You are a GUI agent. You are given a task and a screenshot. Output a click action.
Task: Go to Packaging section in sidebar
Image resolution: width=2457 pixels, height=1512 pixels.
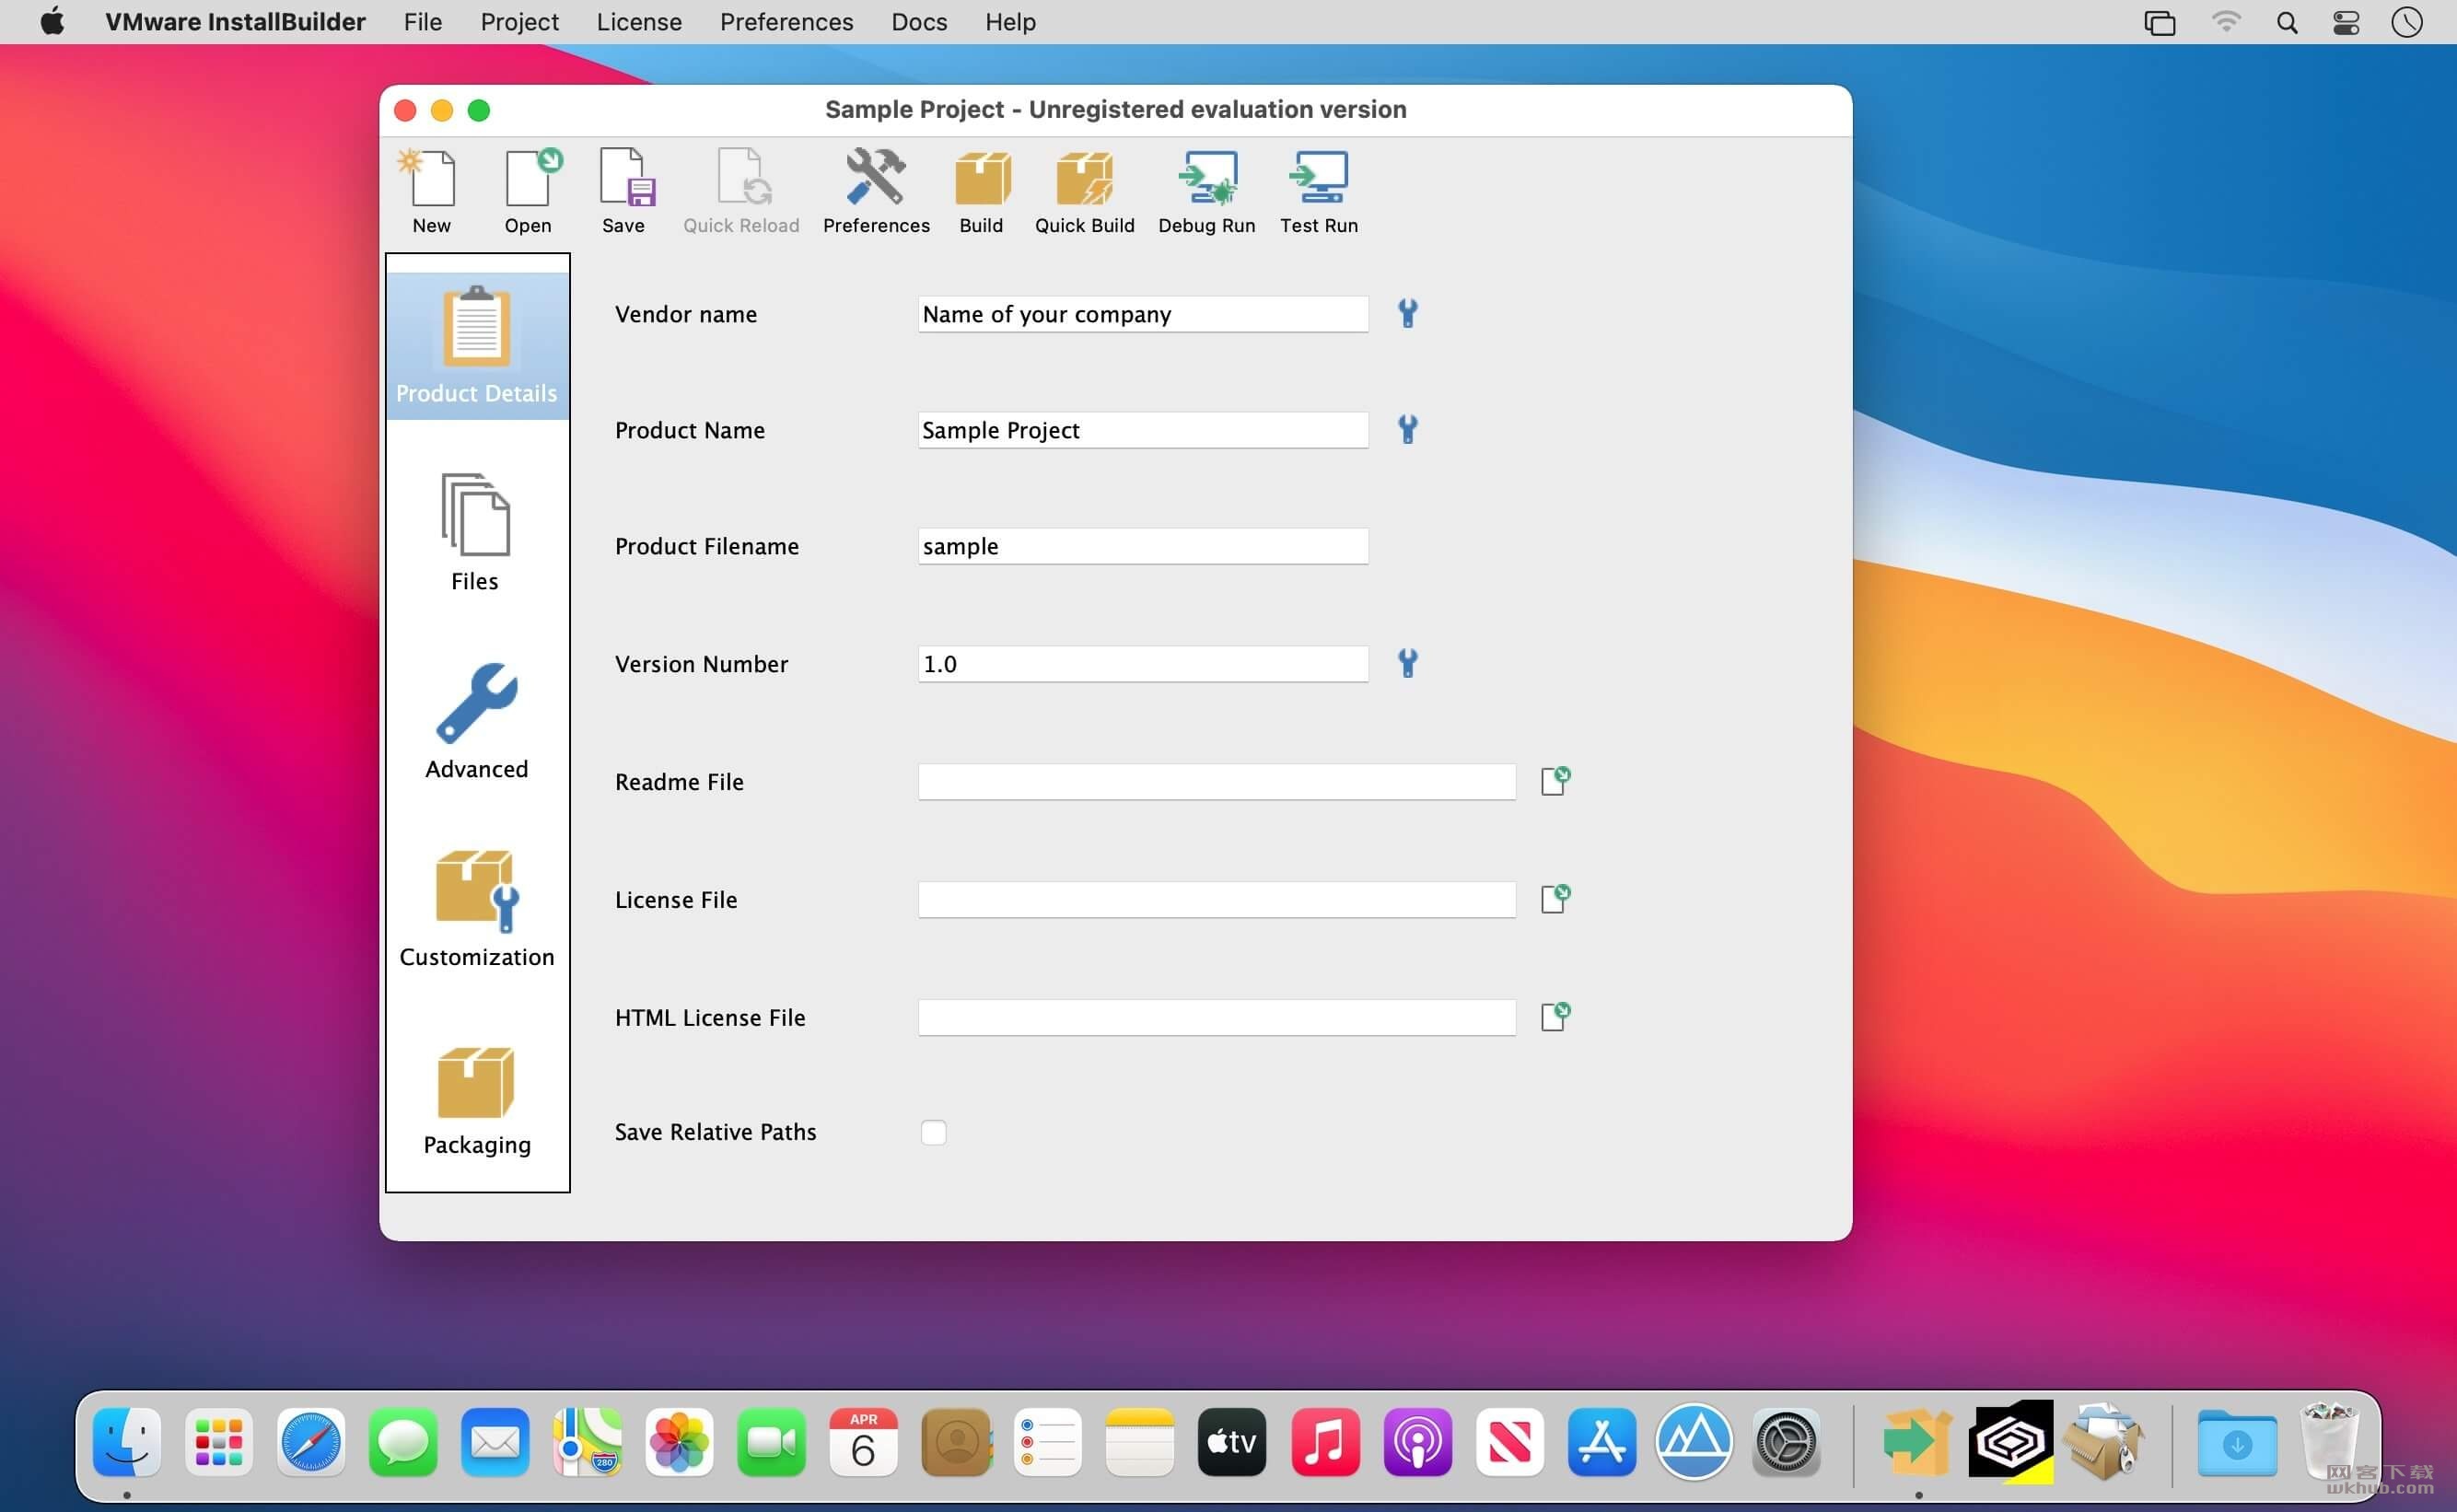click(477, 1100)
